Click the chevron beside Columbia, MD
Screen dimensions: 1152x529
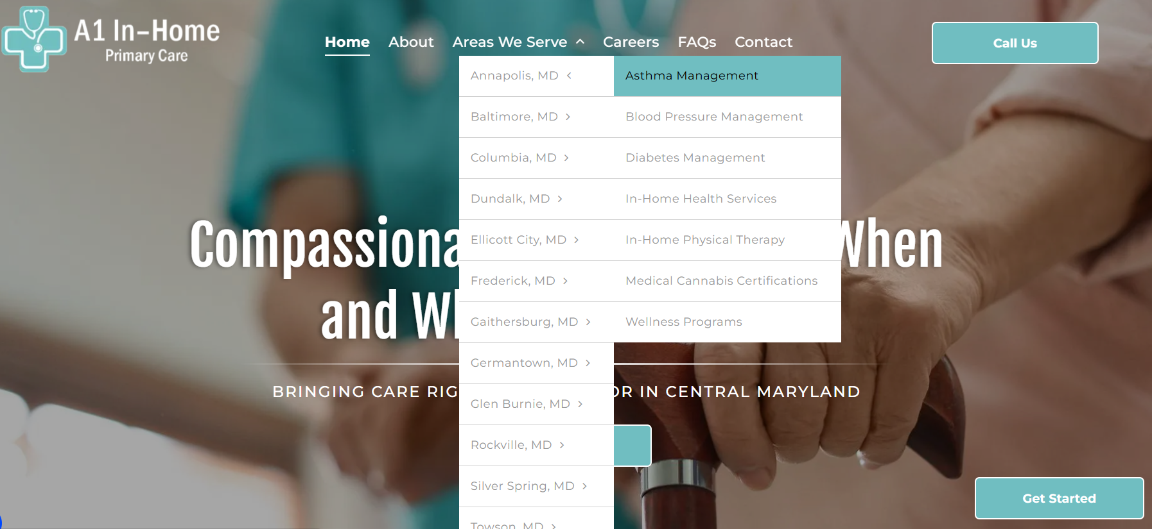566,158
